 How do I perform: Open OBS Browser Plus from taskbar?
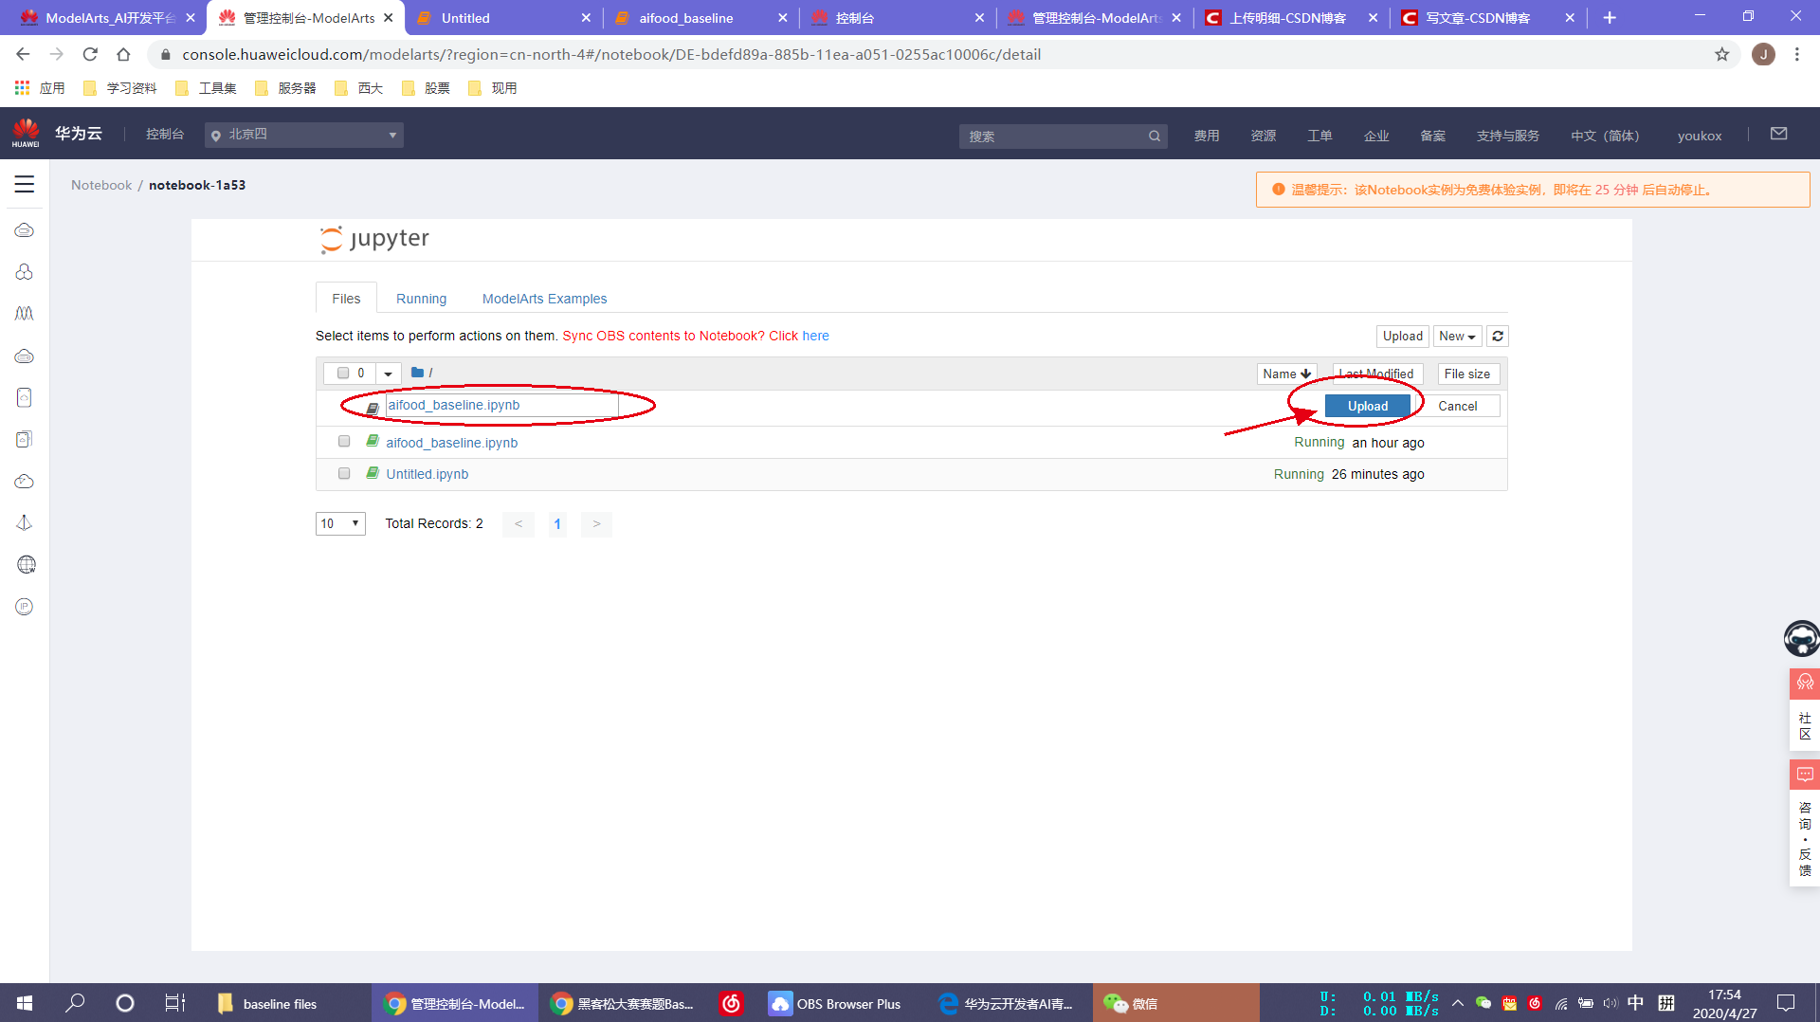pos(835,1003)
